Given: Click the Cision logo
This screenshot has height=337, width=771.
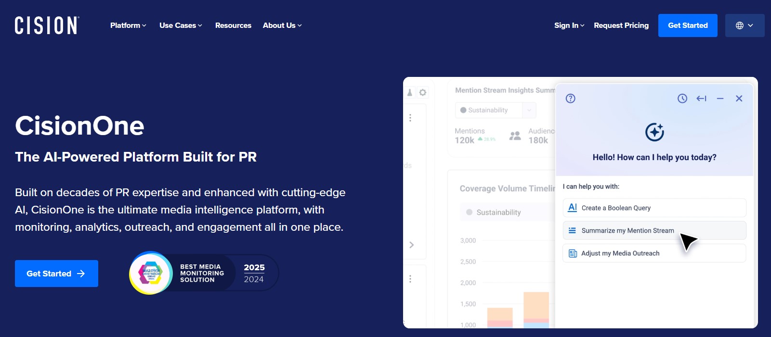Looking at the screenshot, I should pyautogui.click(x=47, y=25).
